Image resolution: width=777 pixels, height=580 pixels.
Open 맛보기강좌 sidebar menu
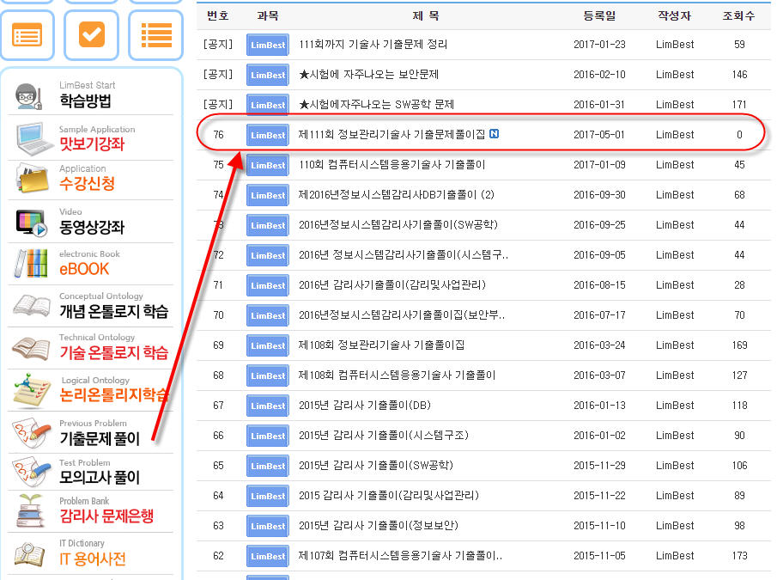(x=92, y=143)
